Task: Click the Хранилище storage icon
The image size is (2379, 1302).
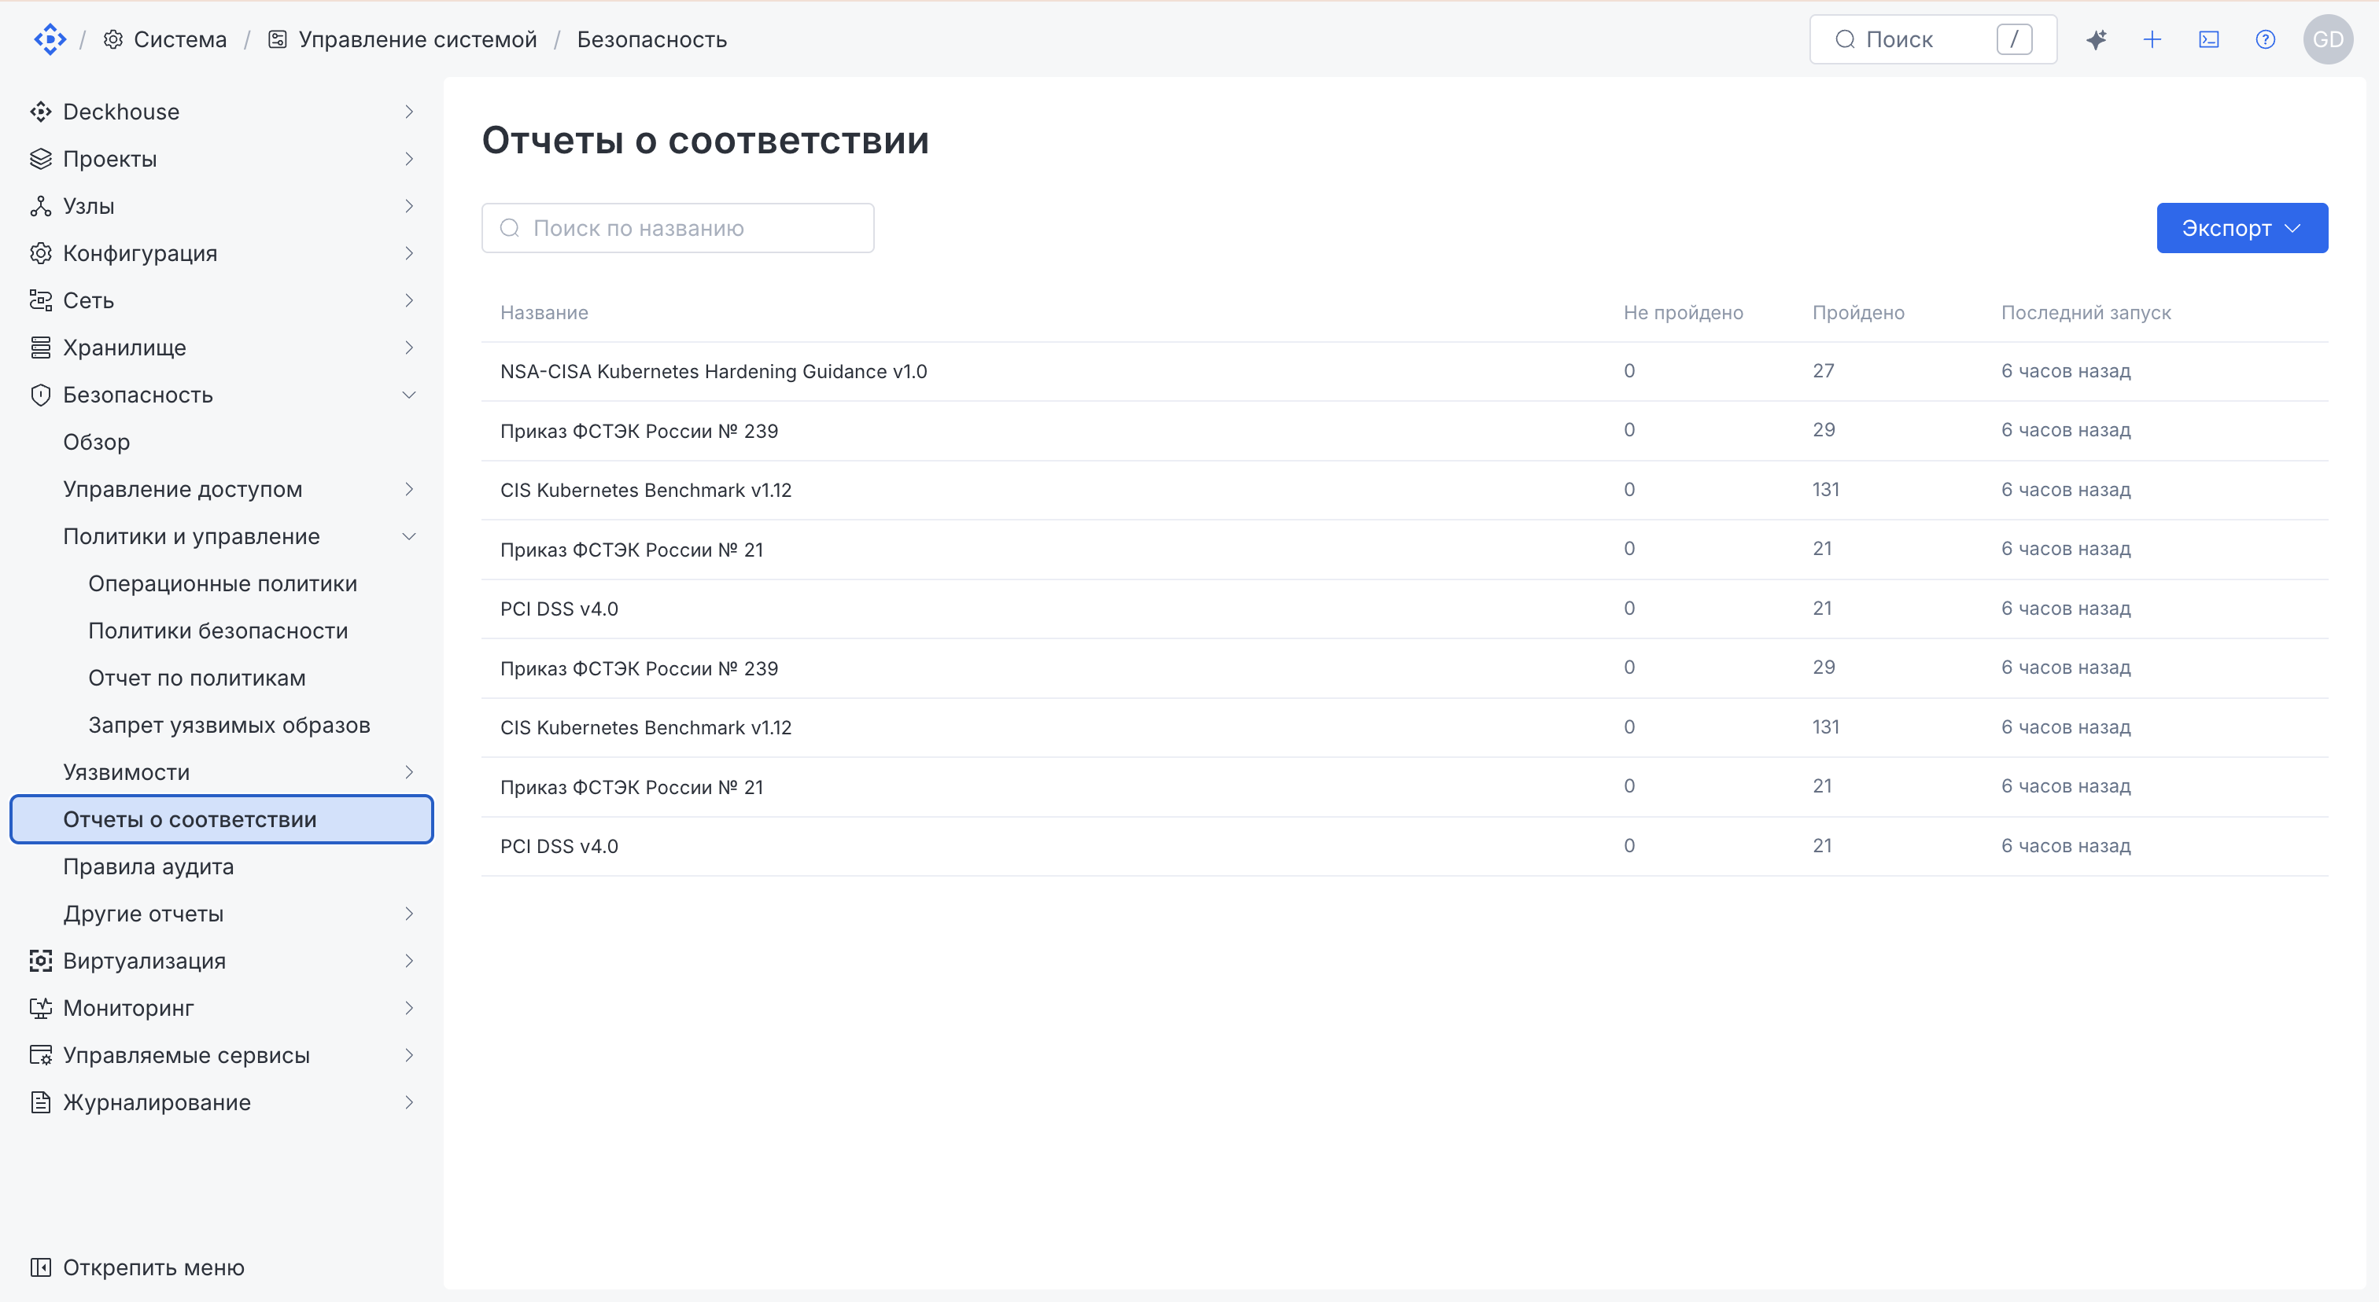Action: coord(41,347)
